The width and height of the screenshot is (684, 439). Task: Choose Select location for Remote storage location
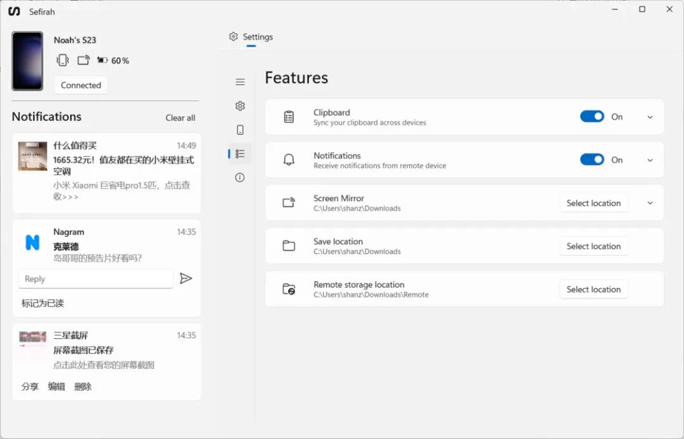pos(593,289)
